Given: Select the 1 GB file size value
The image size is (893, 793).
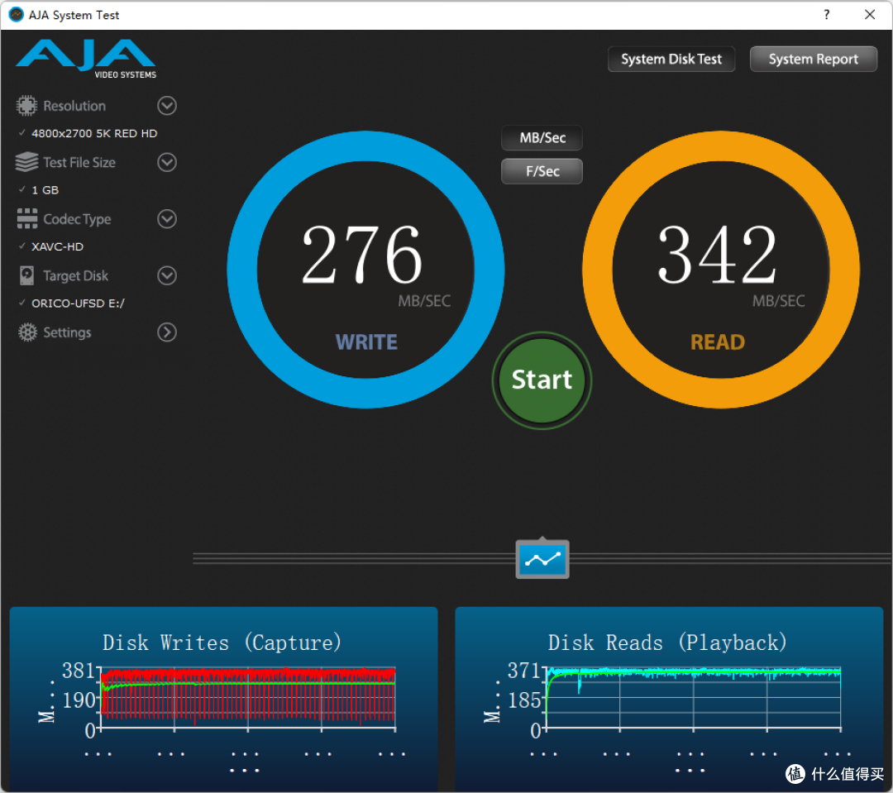Looking at the screenshot, I should [x=45, y=189].
